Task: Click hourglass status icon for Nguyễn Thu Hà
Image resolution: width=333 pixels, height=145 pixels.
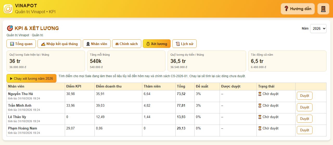Action: pos(260,94)
